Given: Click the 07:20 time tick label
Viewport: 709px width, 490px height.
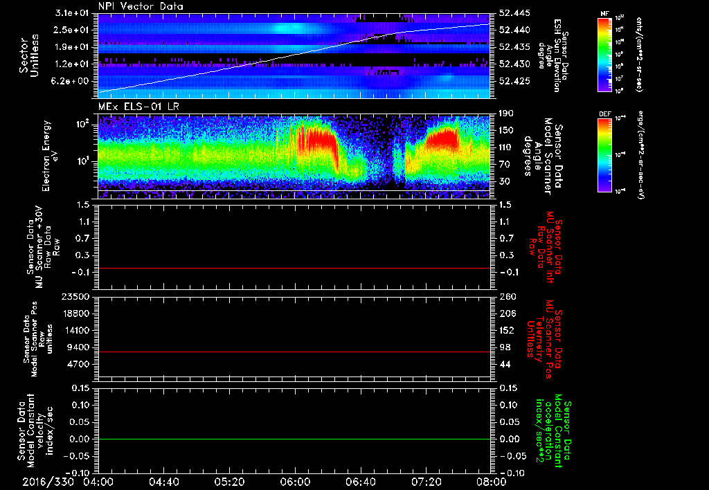Looking at the screenshot, I should [425, 481].
